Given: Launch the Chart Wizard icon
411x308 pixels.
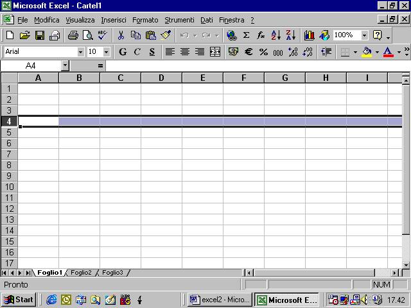Looking at the screenshot, I should [310, 35].
